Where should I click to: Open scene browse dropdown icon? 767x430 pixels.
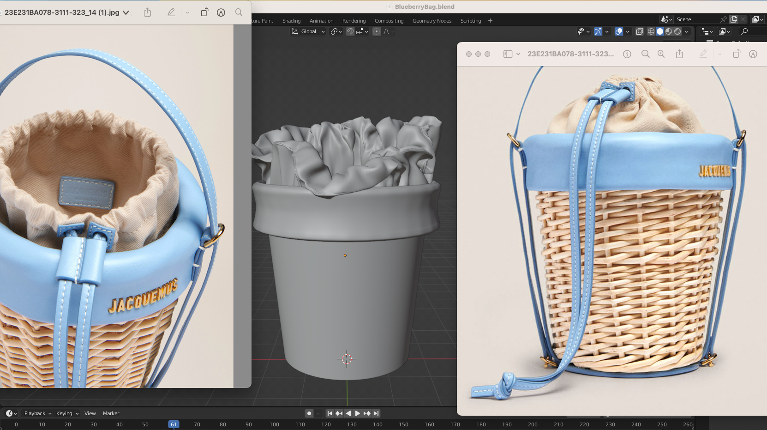click(x=666, y=19)
